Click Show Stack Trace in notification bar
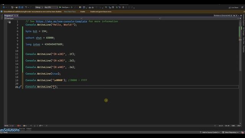Viewport: 245px width, 138px height. pyautogui.click(x=70, y=11)
